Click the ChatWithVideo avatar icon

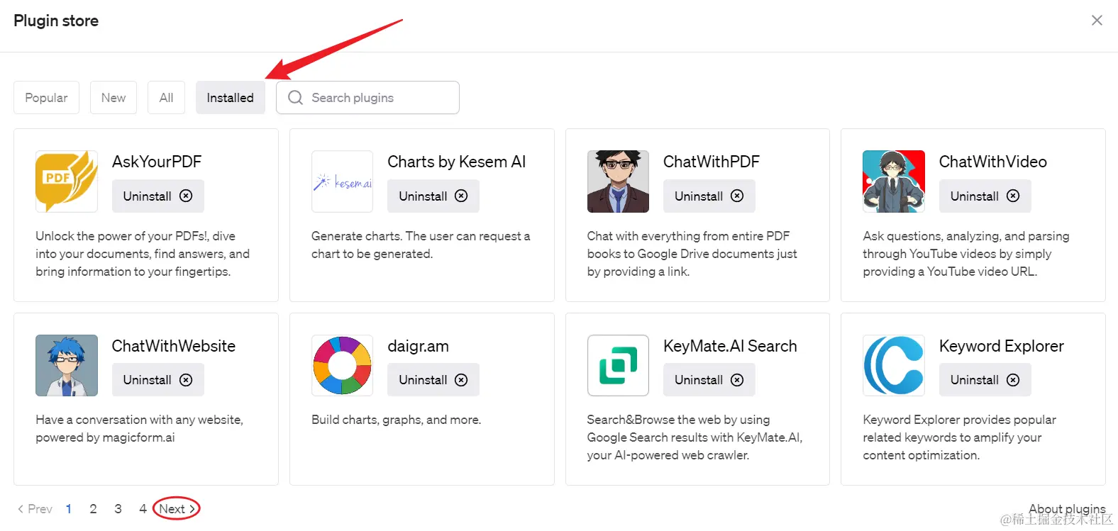click(x=894, y=181)
